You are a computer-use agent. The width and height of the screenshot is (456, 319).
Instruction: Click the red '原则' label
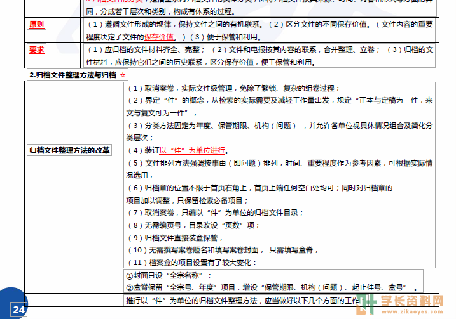tap(36, 24)
